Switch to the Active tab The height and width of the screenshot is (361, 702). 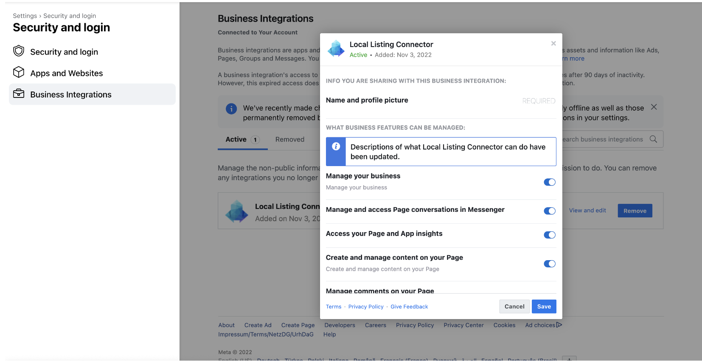242,139
